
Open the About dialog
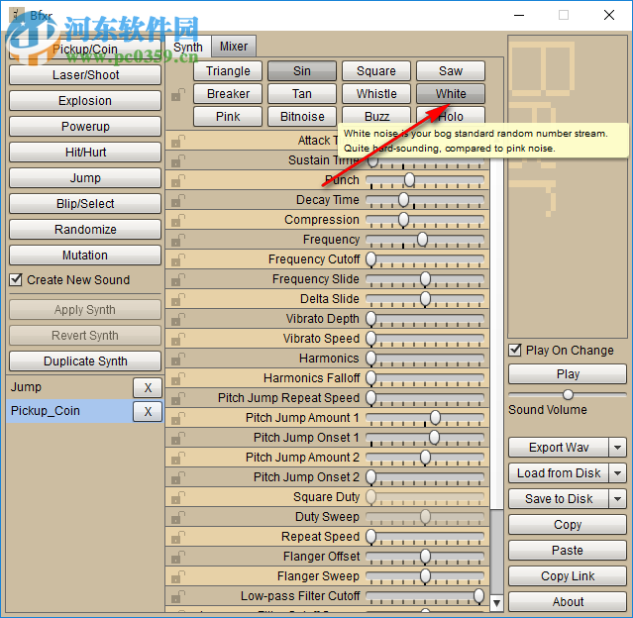tap(568, 602)
